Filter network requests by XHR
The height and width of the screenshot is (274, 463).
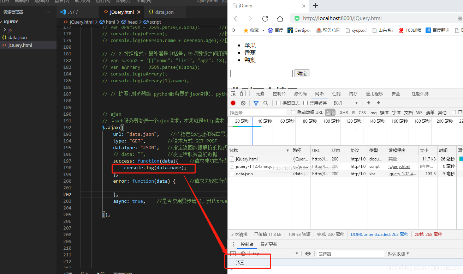point(344,112)
